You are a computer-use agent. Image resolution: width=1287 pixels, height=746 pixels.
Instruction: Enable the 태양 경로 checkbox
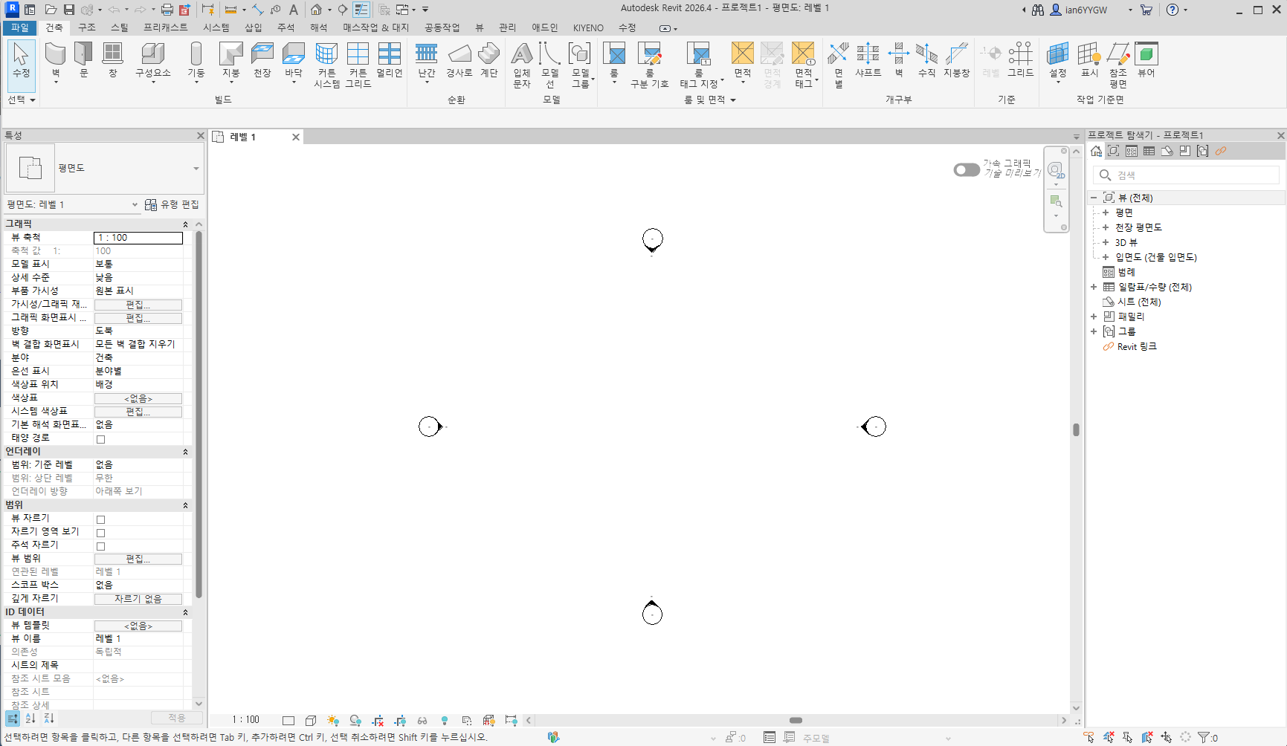click(x=101, y=439)
